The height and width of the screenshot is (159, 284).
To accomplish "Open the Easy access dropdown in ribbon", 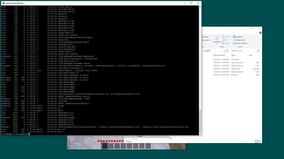I will pos(206,40).
